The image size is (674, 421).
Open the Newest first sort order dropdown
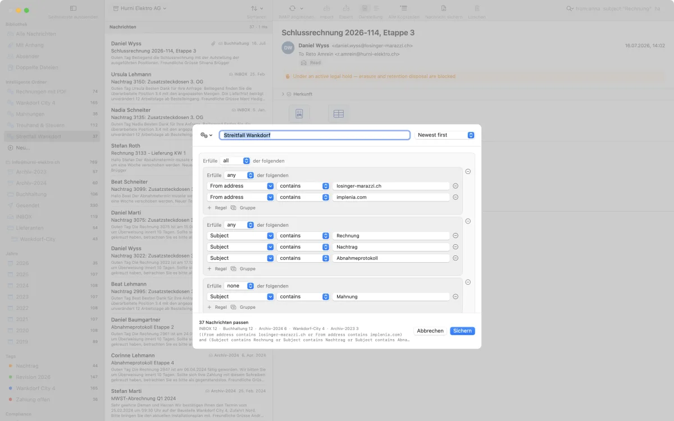tap(445, 135)
